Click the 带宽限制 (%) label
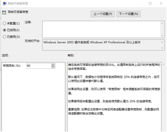Image resolution: width=167 pixels, height=132 pixels. coord(12,66)
